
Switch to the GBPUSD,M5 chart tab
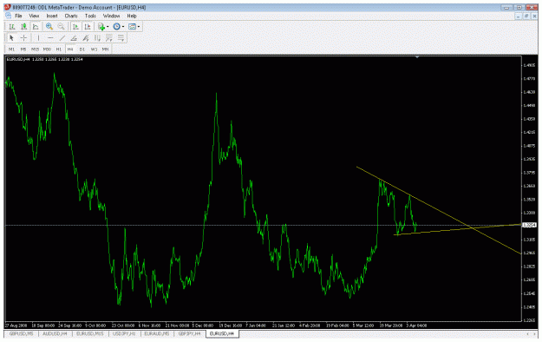pyautogui.click(x=22, y=333)
